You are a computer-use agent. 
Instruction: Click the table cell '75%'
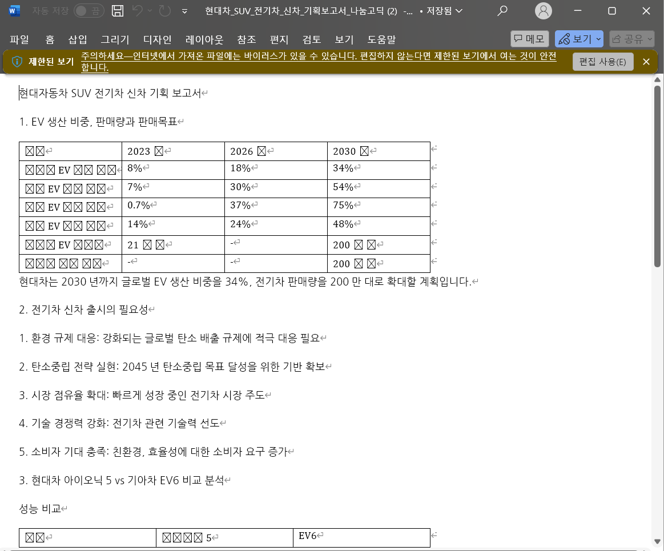[x=379, y=207]
